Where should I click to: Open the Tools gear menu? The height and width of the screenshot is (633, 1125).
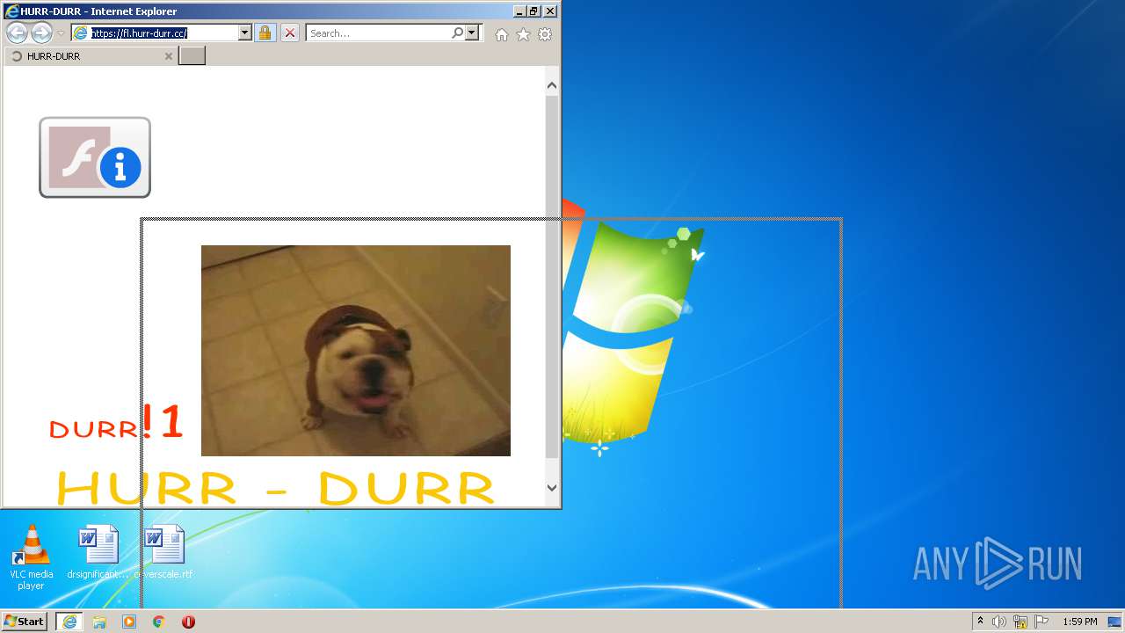pos(545,34)
